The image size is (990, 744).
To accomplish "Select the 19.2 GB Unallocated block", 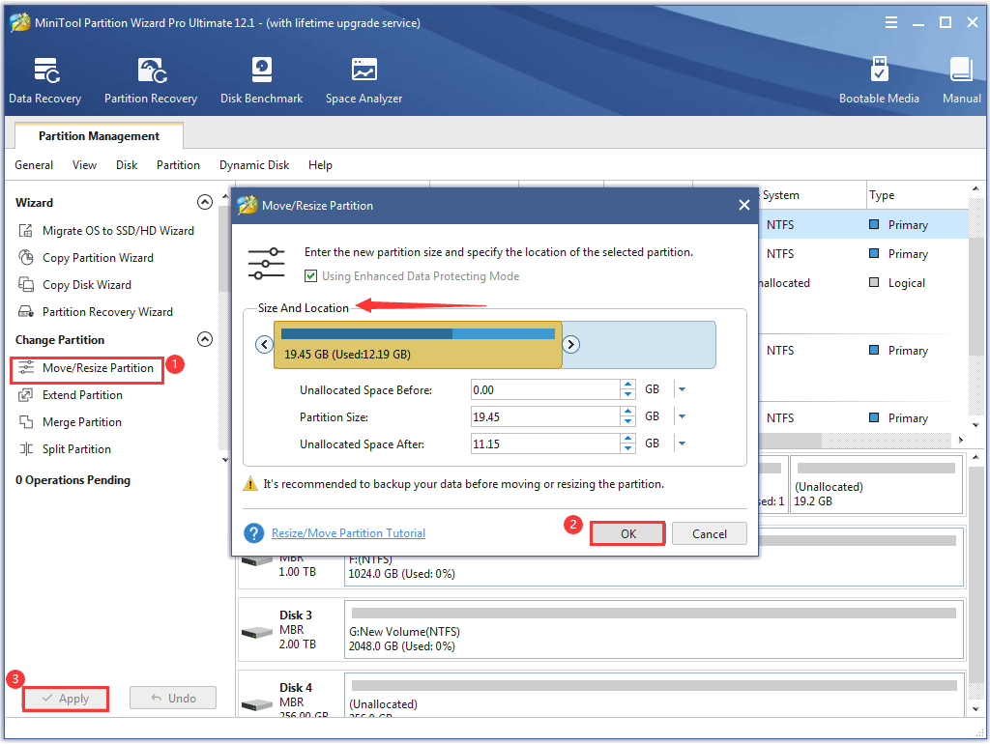I will pos(876,486).
